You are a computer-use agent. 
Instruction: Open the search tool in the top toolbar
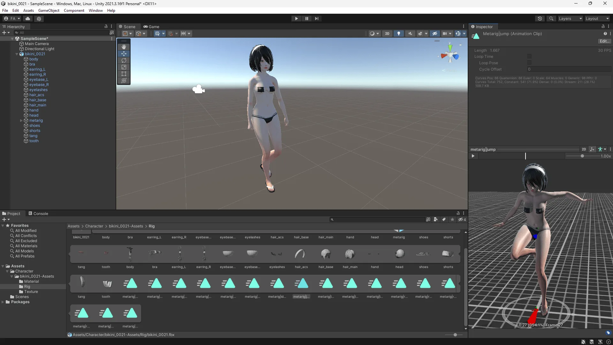pos(551,18)
